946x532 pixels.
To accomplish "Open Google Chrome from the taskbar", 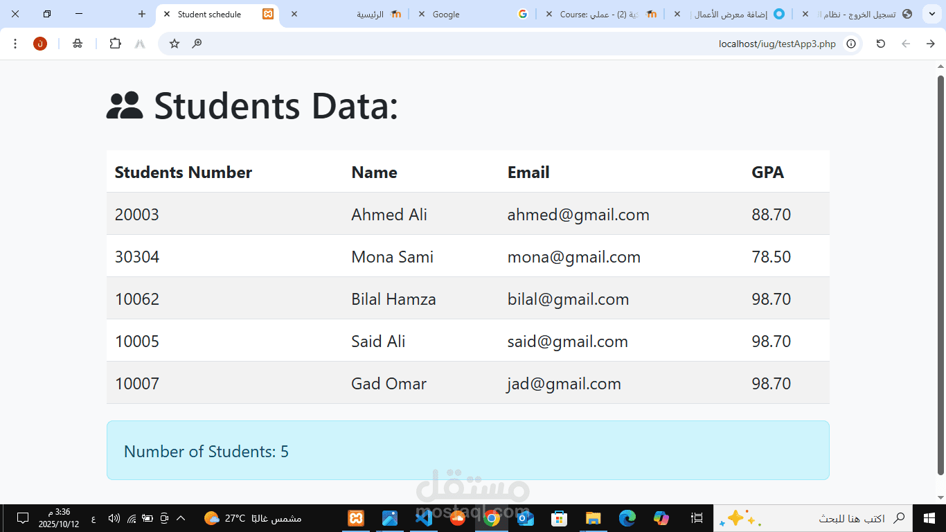I will 492,517.
